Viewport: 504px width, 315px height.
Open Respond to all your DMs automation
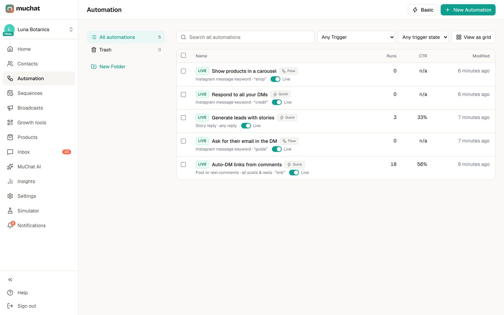[240, 94]
